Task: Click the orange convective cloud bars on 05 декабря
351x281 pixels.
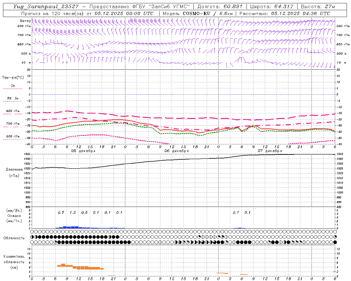Action: point(80,267)
